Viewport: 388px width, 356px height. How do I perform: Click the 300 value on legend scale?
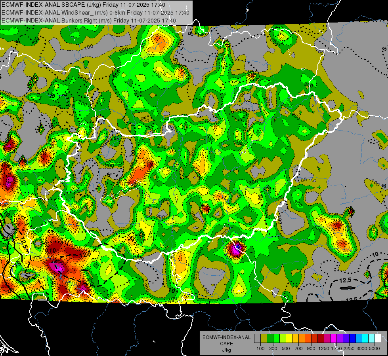[x=273, y=348]
